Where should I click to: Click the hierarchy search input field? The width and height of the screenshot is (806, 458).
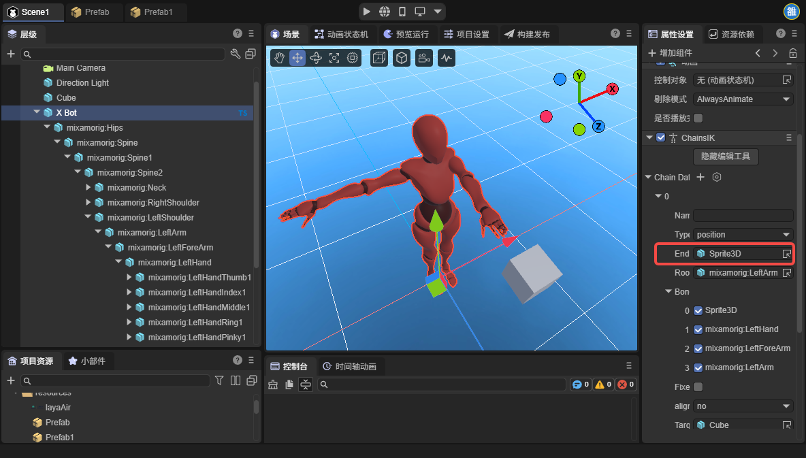pos(123,54)
